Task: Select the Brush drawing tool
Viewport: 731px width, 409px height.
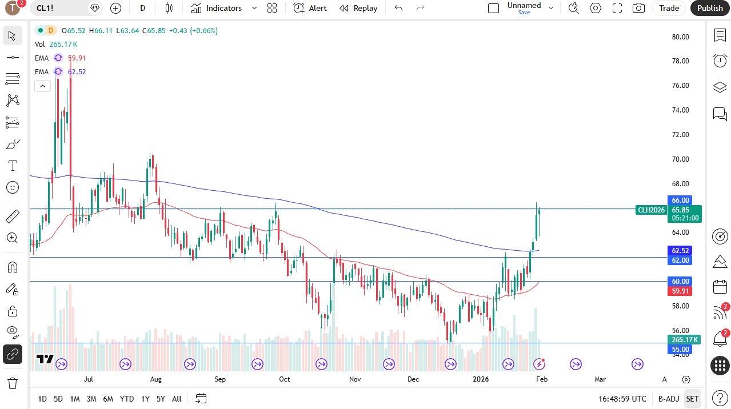Action: coord(13,143)
